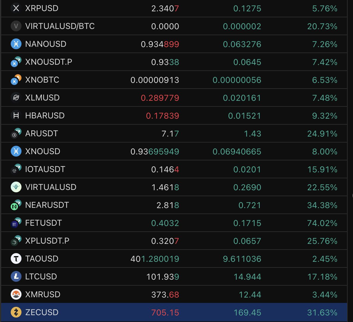Click the XMRUSD Monero icon
The width and height of the screenshot is (353, 322).
pos(16,294)
